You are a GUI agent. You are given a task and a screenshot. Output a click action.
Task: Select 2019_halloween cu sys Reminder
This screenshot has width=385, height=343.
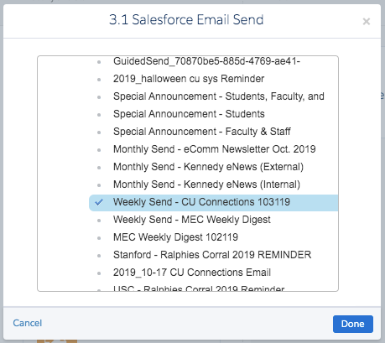[189, 79]
